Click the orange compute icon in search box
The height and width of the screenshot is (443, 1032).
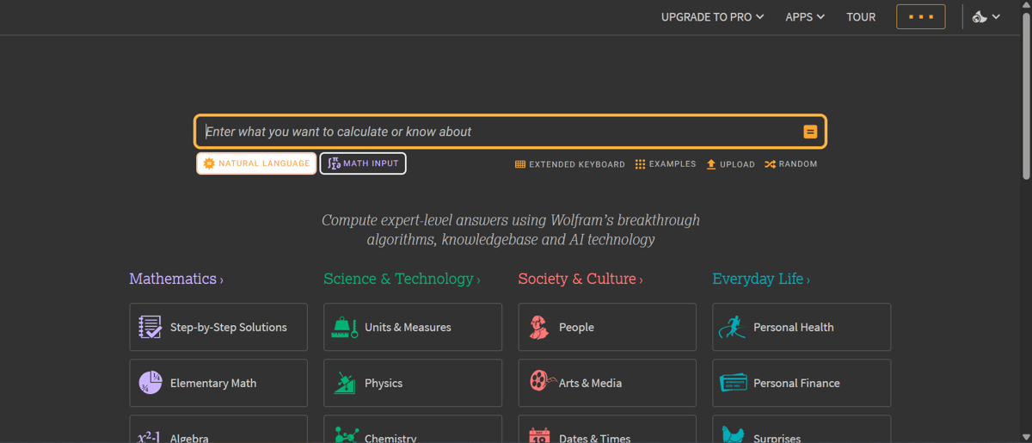point(810,132)
